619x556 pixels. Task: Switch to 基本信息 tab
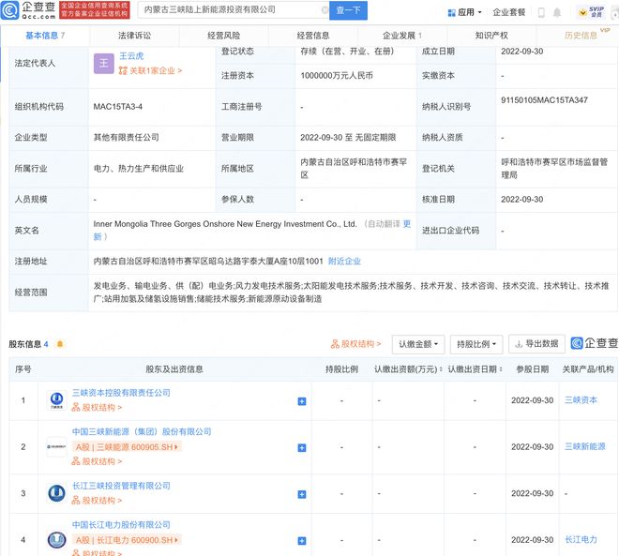point(45,36)
